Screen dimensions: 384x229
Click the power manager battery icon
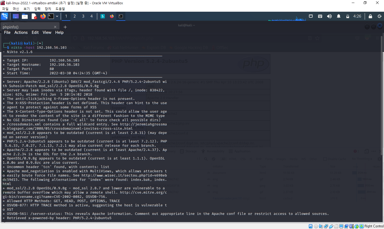[348, 16]
